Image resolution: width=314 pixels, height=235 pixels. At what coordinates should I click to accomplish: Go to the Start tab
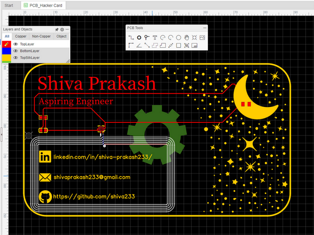(x=9, y=5)
